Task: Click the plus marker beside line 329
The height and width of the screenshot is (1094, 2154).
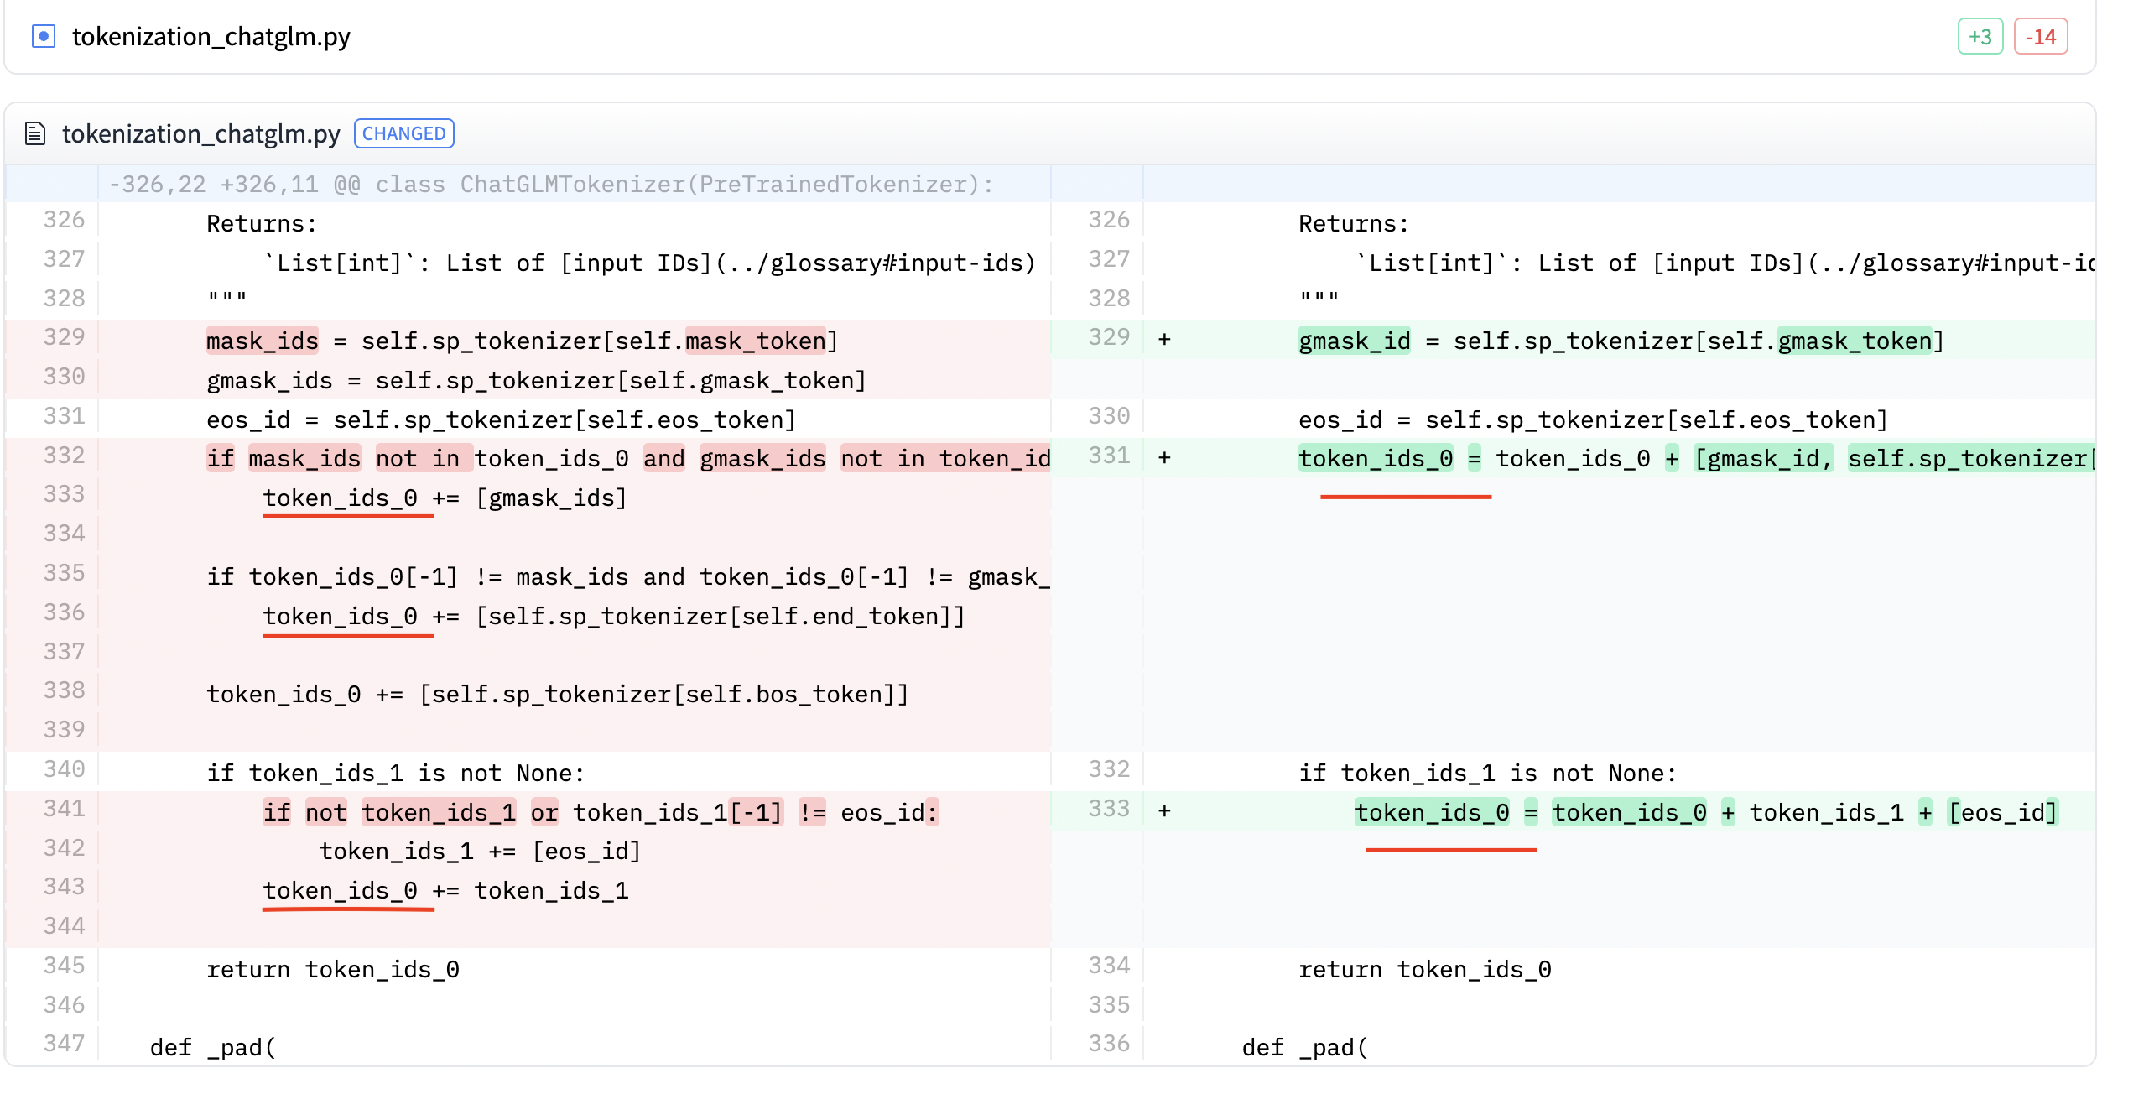Action: pos(1165,337)
